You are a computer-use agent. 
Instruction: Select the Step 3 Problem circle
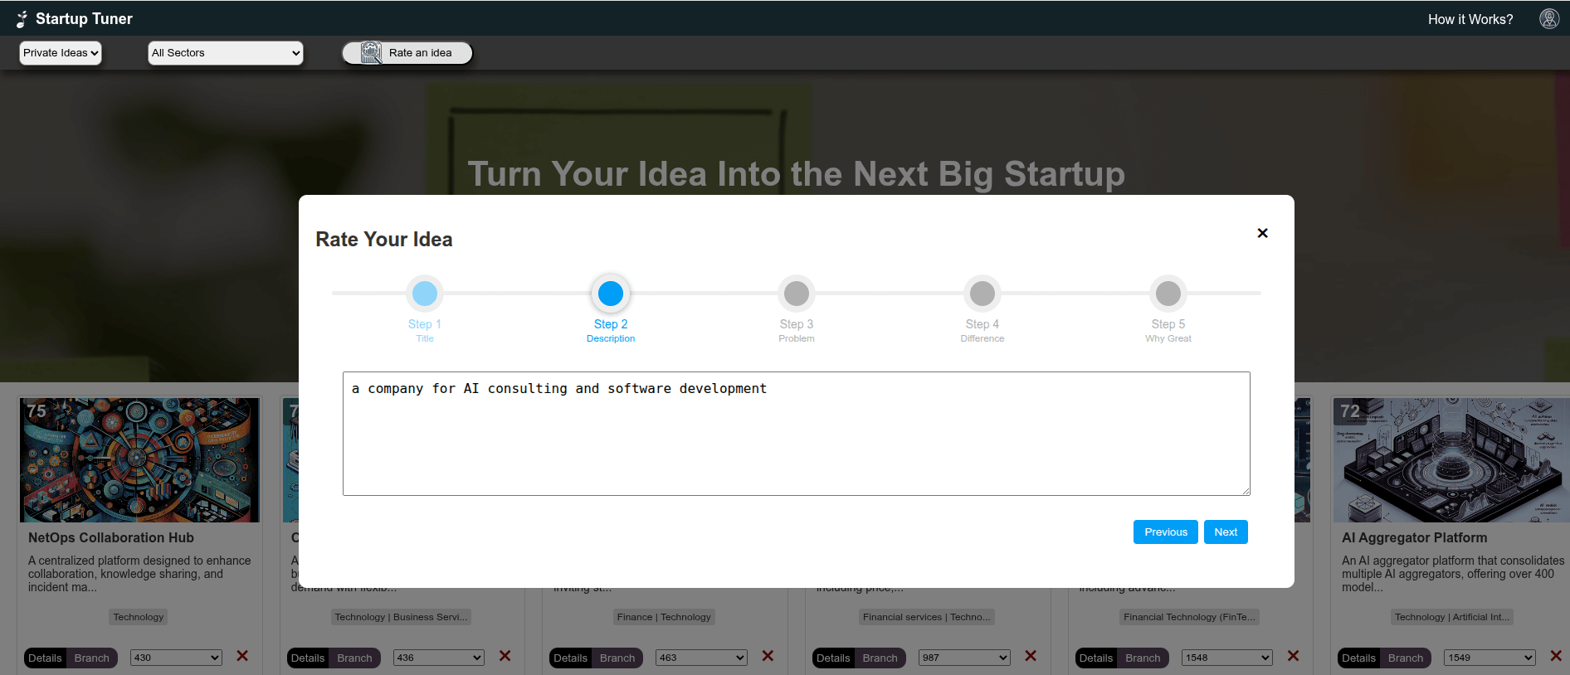796,293
